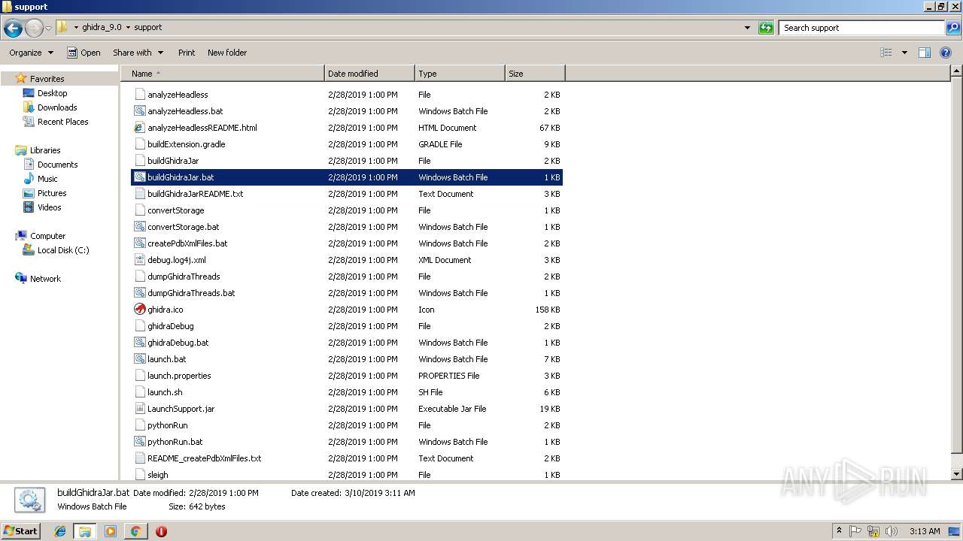
Task: Open the view options dropdown arrow
Action: (x=904, y=53)
